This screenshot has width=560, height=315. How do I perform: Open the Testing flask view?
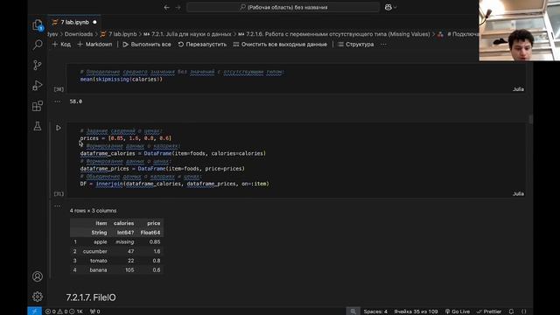coord(38,126)
